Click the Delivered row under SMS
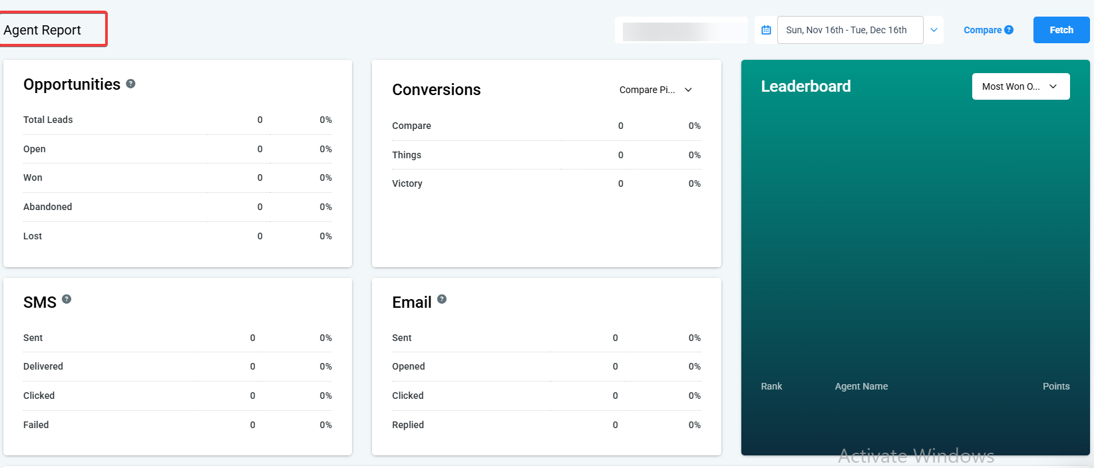 (43, 366)
